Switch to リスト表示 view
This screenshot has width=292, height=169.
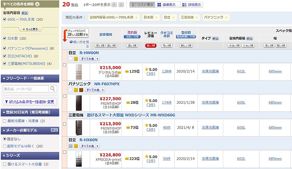(x=142, y=5)
